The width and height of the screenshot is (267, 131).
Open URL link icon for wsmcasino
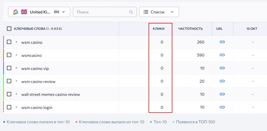(222, 55)
